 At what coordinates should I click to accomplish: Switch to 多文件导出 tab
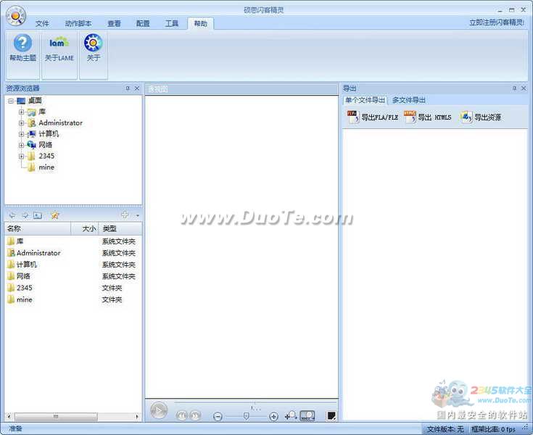(408, 100)
